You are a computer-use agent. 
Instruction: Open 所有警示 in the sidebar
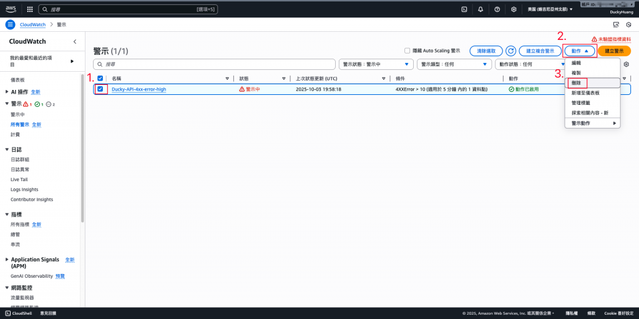20,124
